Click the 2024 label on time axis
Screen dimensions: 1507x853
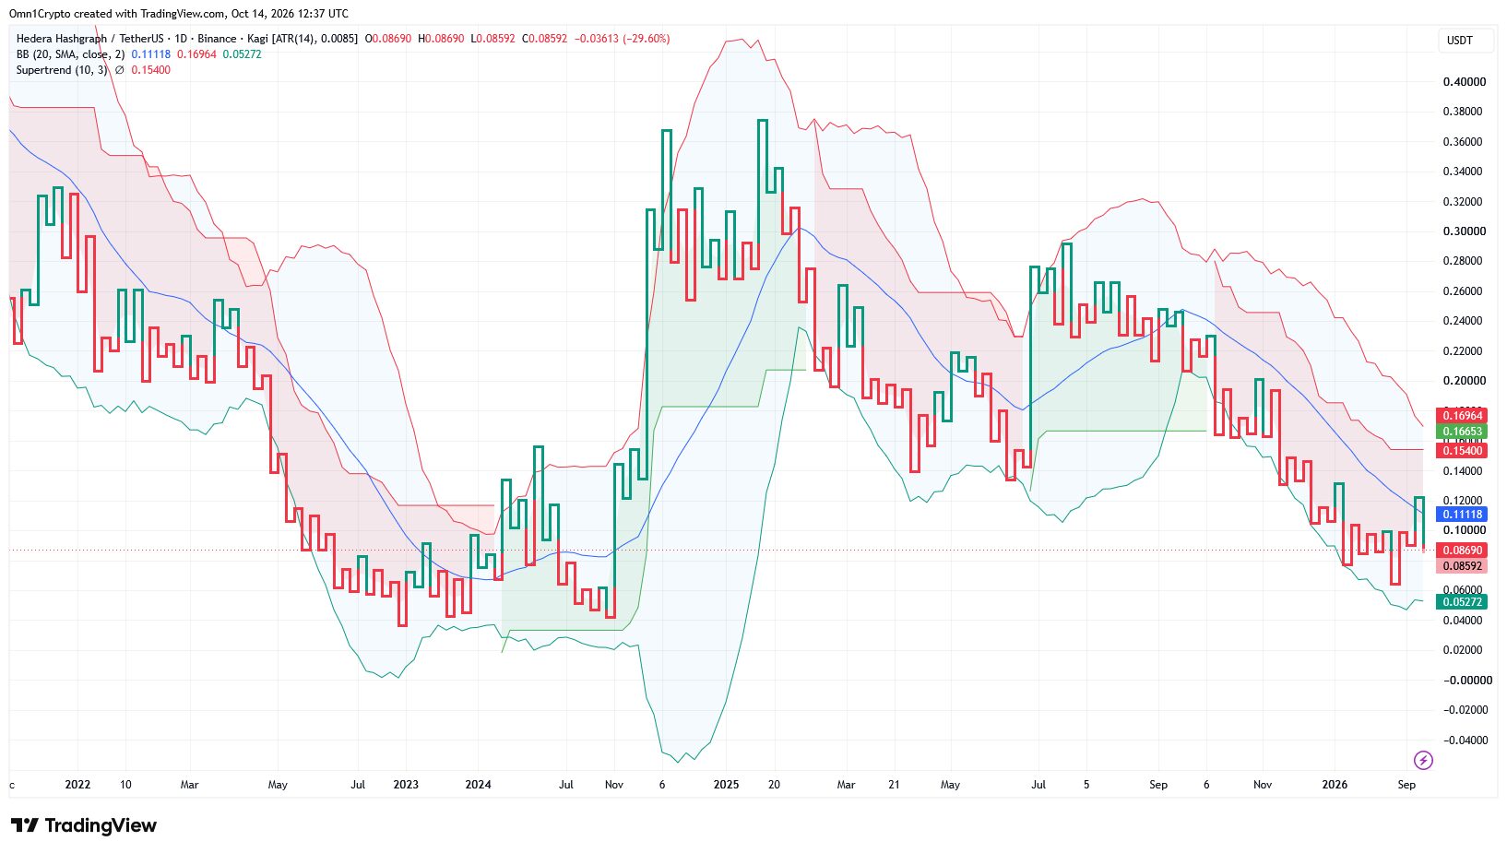(478, 785)
